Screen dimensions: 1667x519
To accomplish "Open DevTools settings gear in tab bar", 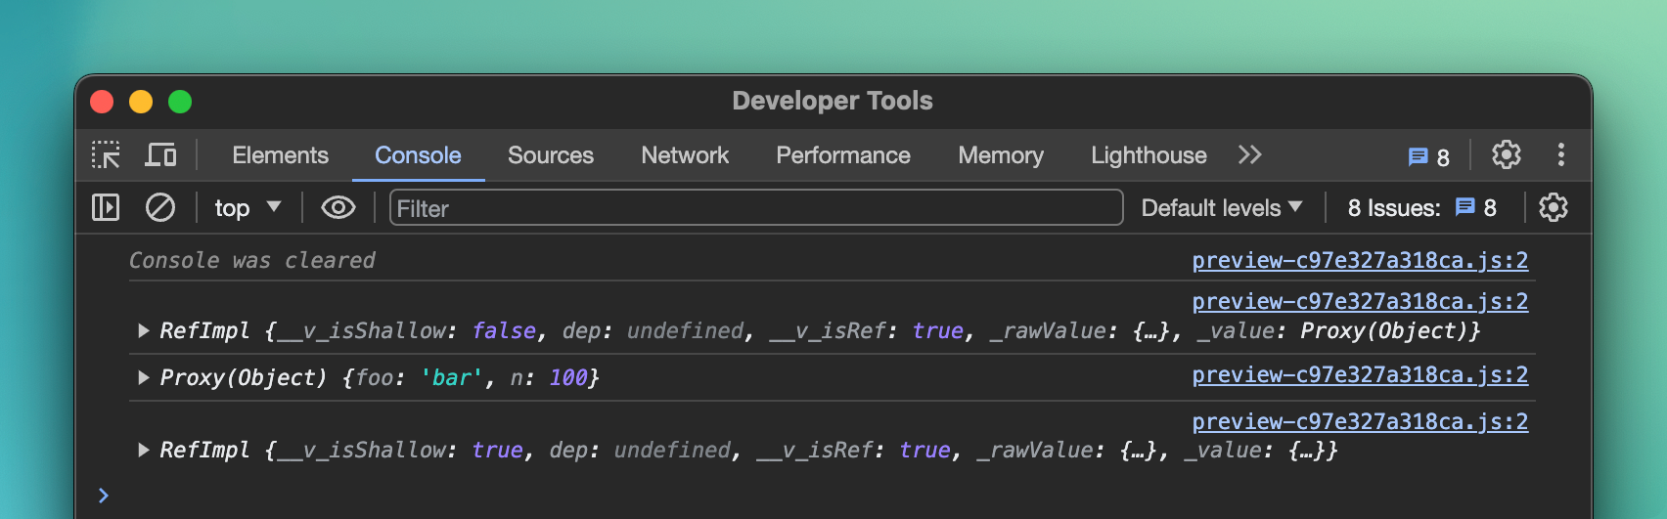I will pos(1507,154).
